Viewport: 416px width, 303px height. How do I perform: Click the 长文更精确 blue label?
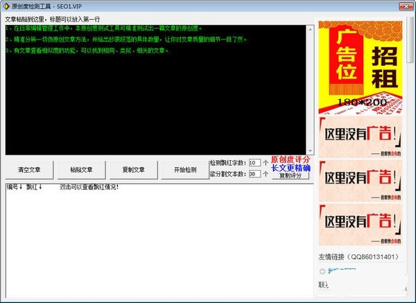[x=291, y=168]
